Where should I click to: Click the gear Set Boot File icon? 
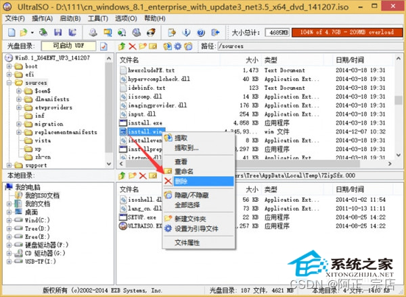tap(178, 47)
